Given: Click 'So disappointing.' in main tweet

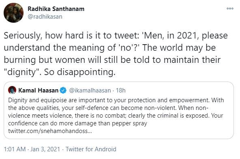Looking at the screenshot, I should (80, 72).
